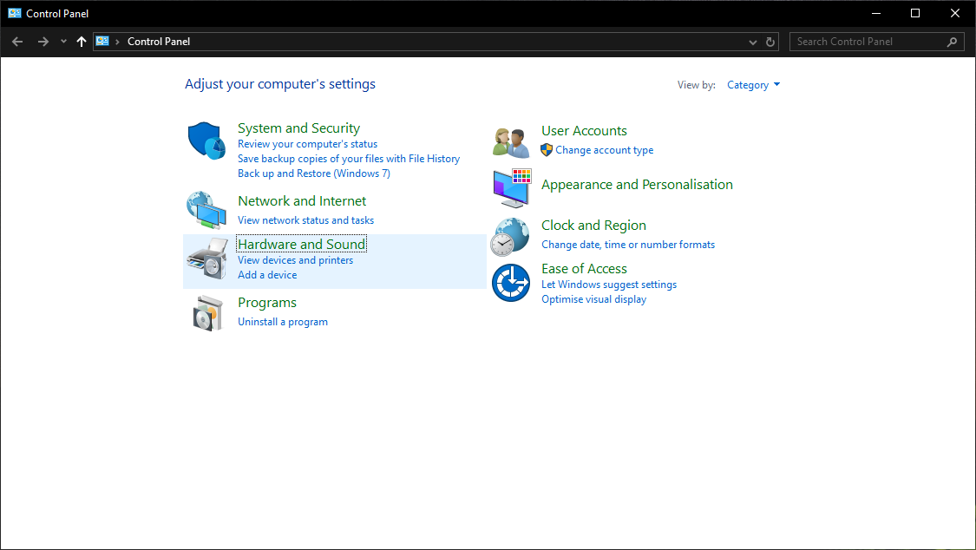
Task: Open the recent locations dropdown beside forward arrow
Action: [62, 41]
